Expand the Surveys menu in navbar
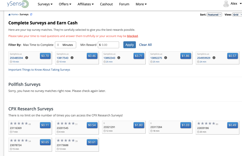Viewport: 242px width, 156px height. (45, 4)
